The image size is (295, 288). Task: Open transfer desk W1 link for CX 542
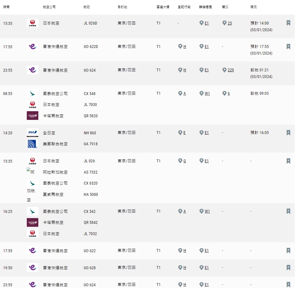click(207, 211)
